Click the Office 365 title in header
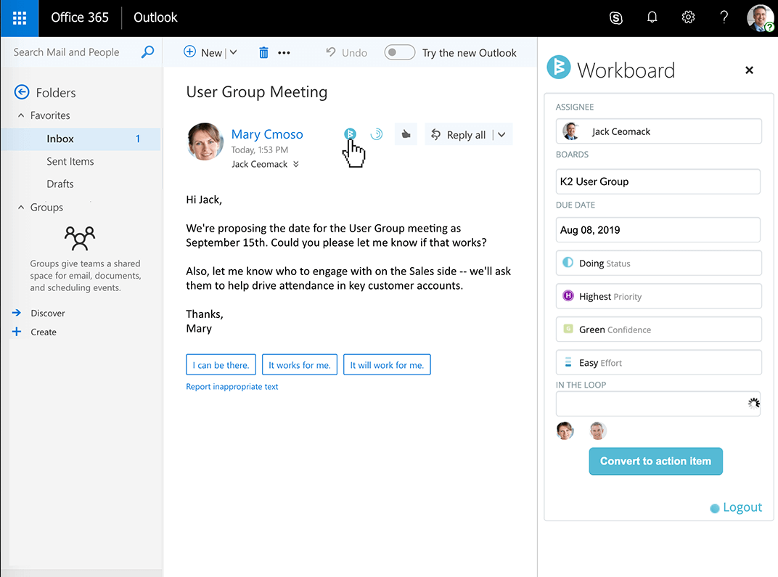Image resolution: width=778 pixels, height=577 pixels. (80, 17)
